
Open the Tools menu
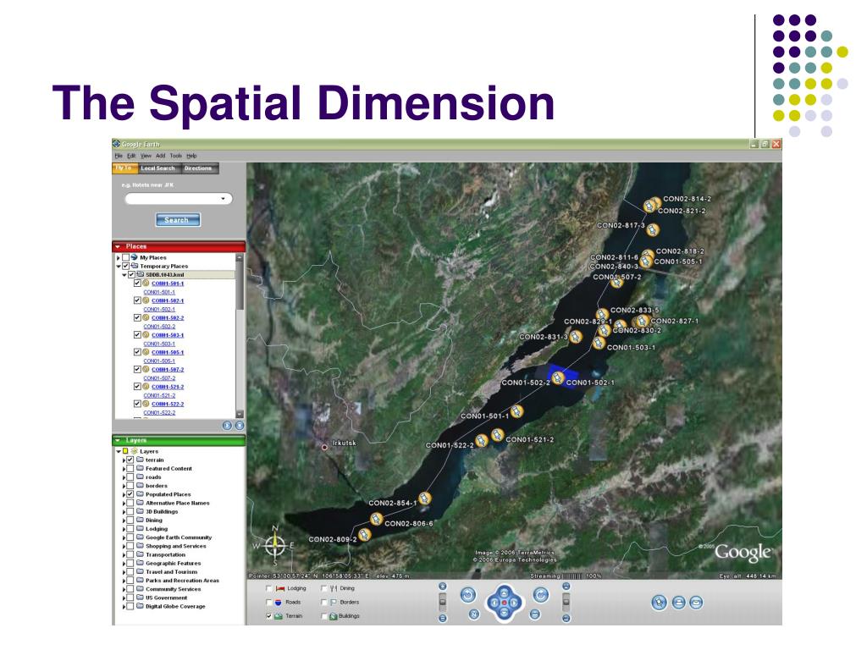[x=176, y=156]
